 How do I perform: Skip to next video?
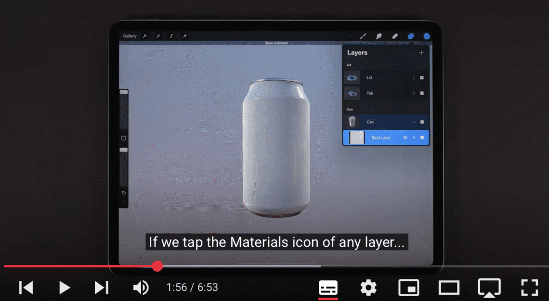[x=102, y=288]
